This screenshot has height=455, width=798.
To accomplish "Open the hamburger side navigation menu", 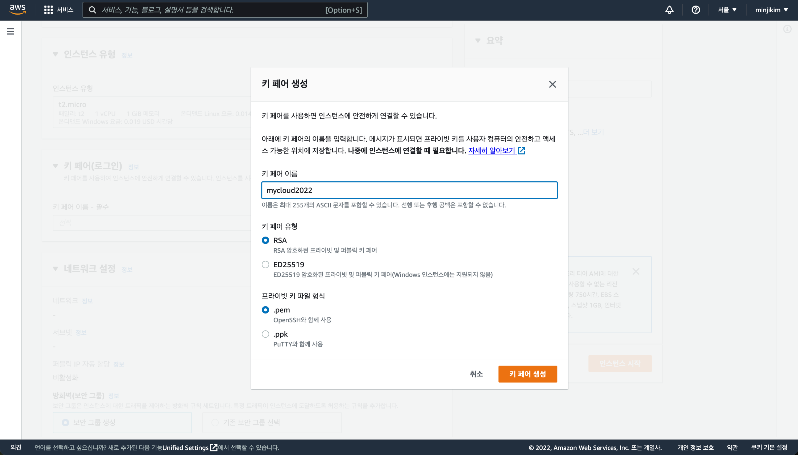I will click(x=11, y=31).
